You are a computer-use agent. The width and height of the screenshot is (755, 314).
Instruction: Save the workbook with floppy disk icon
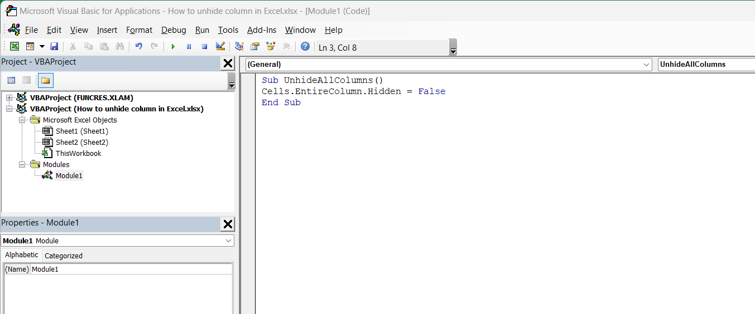pos(54,47)
